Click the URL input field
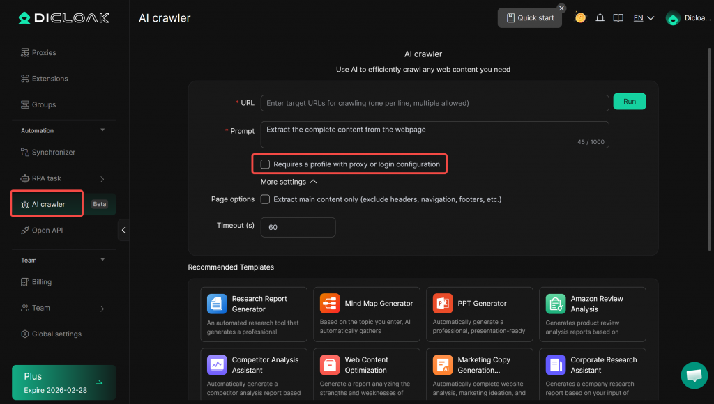The height and width of the screenshot is (404, 714). (x=434, y=103)
